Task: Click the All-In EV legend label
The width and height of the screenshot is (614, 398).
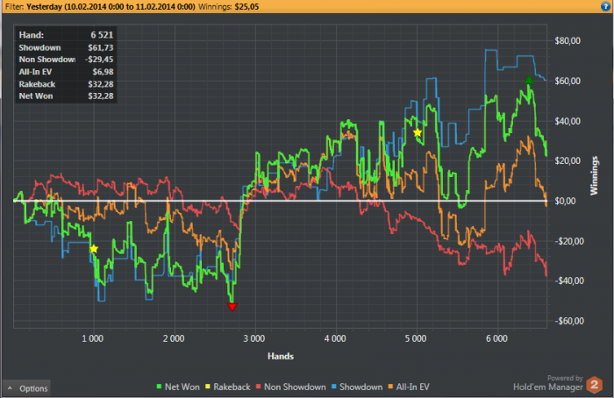Action: pos(413,387)
